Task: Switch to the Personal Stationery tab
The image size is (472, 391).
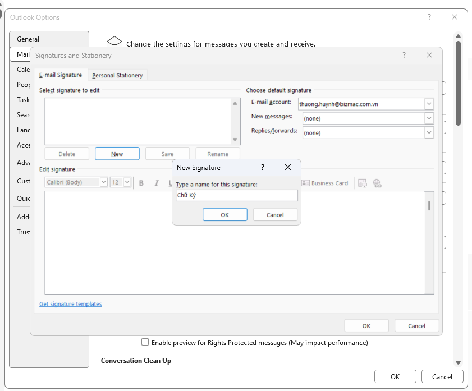Action: (x=117, y=75)
